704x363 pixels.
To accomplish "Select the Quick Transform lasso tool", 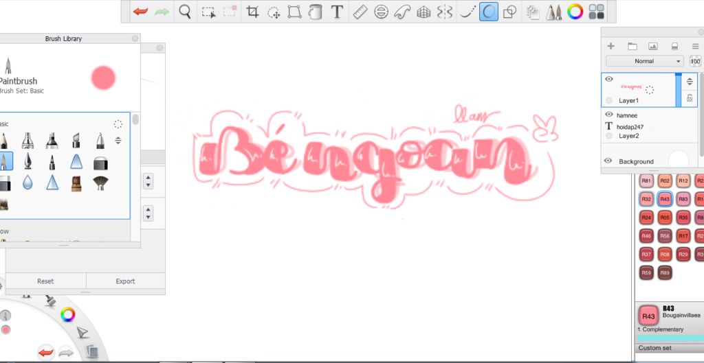I will 274,12.
